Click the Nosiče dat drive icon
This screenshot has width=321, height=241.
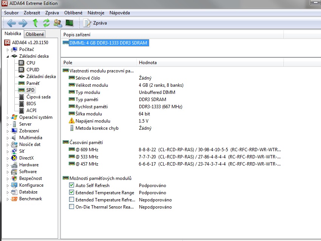coord(14,144)
